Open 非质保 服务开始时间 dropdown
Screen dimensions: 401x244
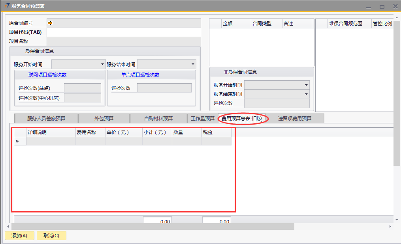point(306,85)
